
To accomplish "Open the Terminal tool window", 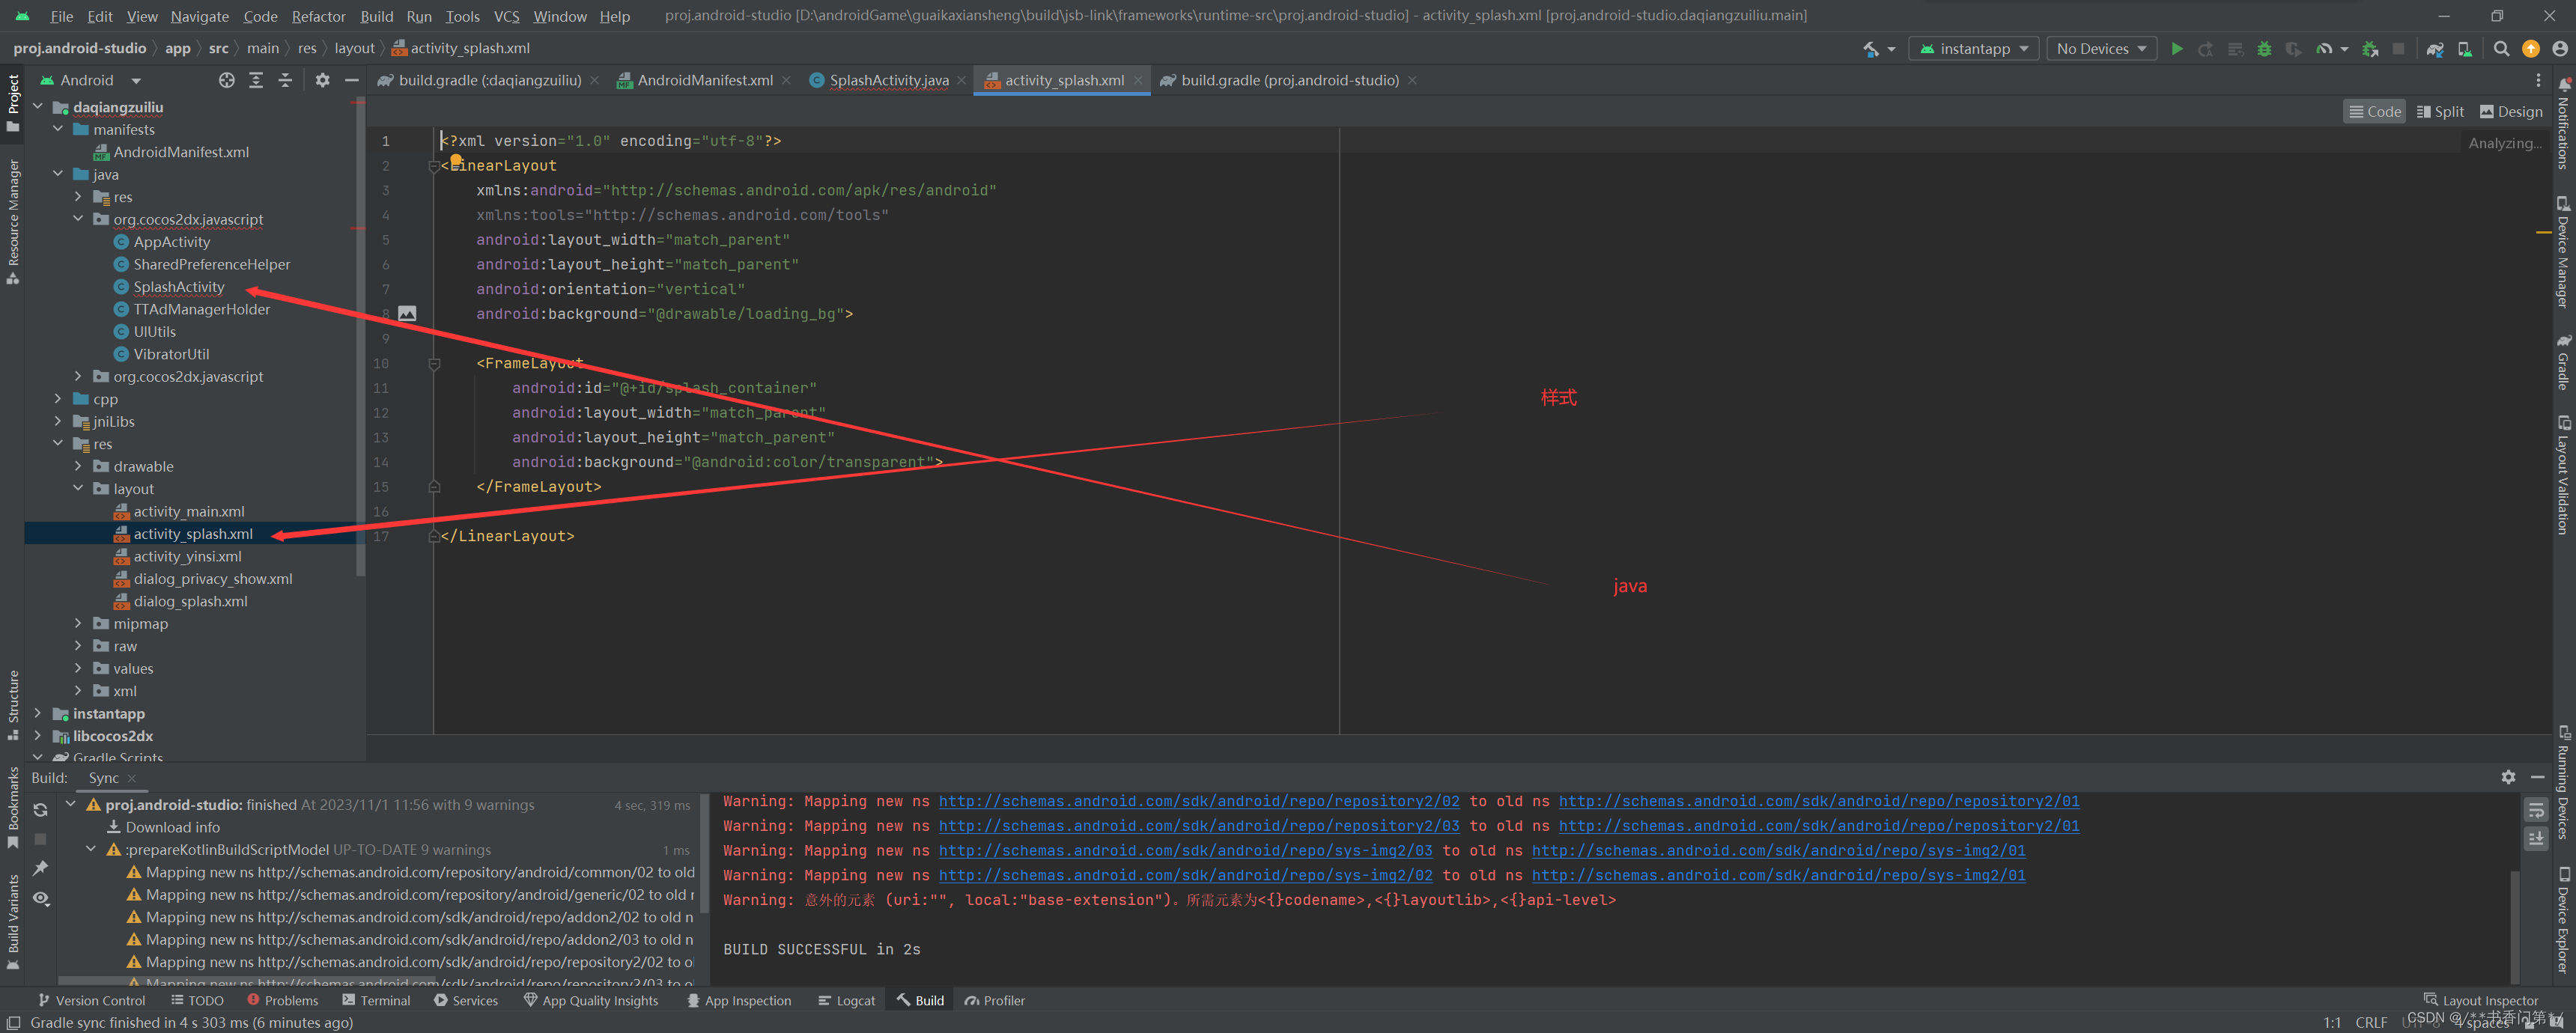I will 376,1000.
